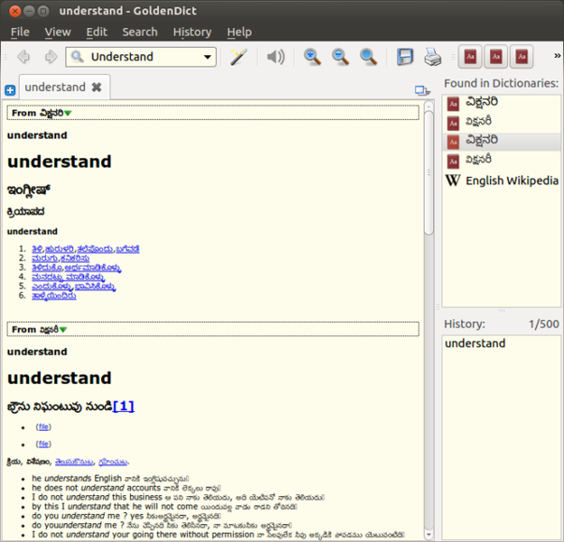Click the article scrollbar up arrow
The width and height of the screenshot is (564, 542).
428,106
